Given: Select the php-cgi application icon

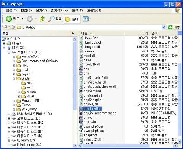Looking at the screenshot, I should pos(81,118).
